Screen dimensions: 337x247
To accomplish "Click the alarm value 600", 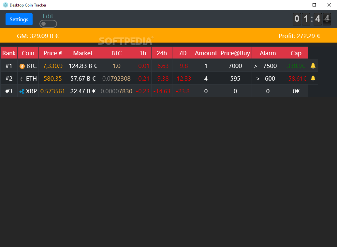I will point(270,78).
